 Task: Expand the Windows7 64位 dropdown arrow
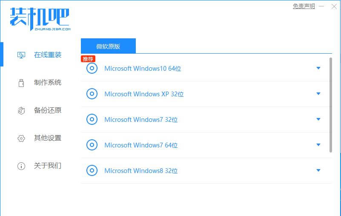click(318, 144)
